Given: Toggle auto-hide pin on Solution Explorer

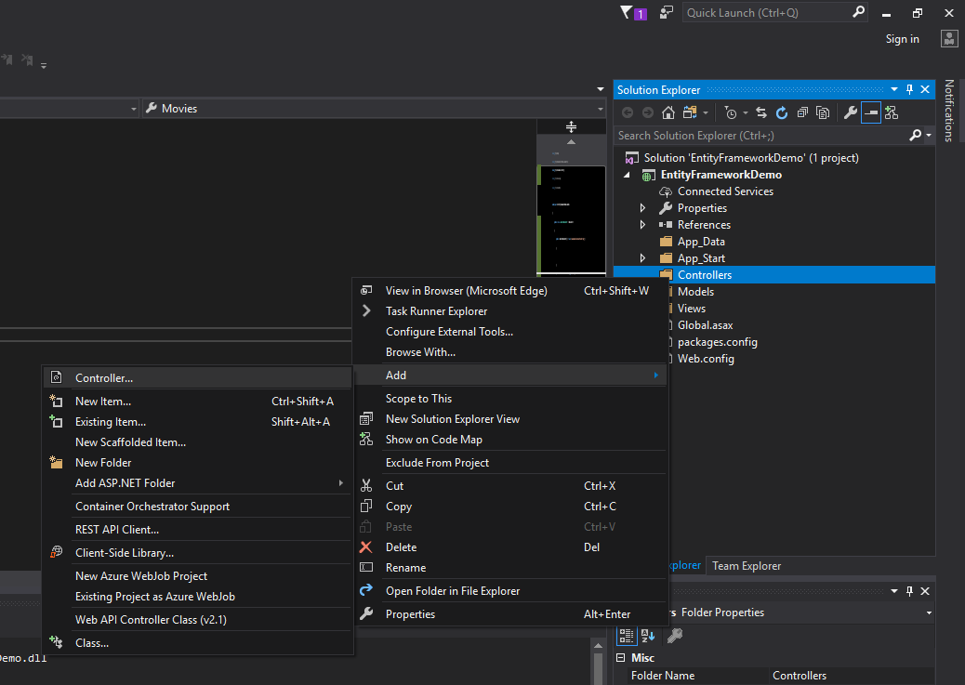Looking at the screenshot, I should pyautogui.click(x=909, y=89).
